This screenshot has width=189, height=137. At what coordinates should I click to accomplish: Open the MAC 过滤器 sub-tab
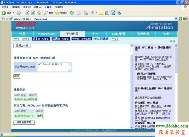[101, 39]
